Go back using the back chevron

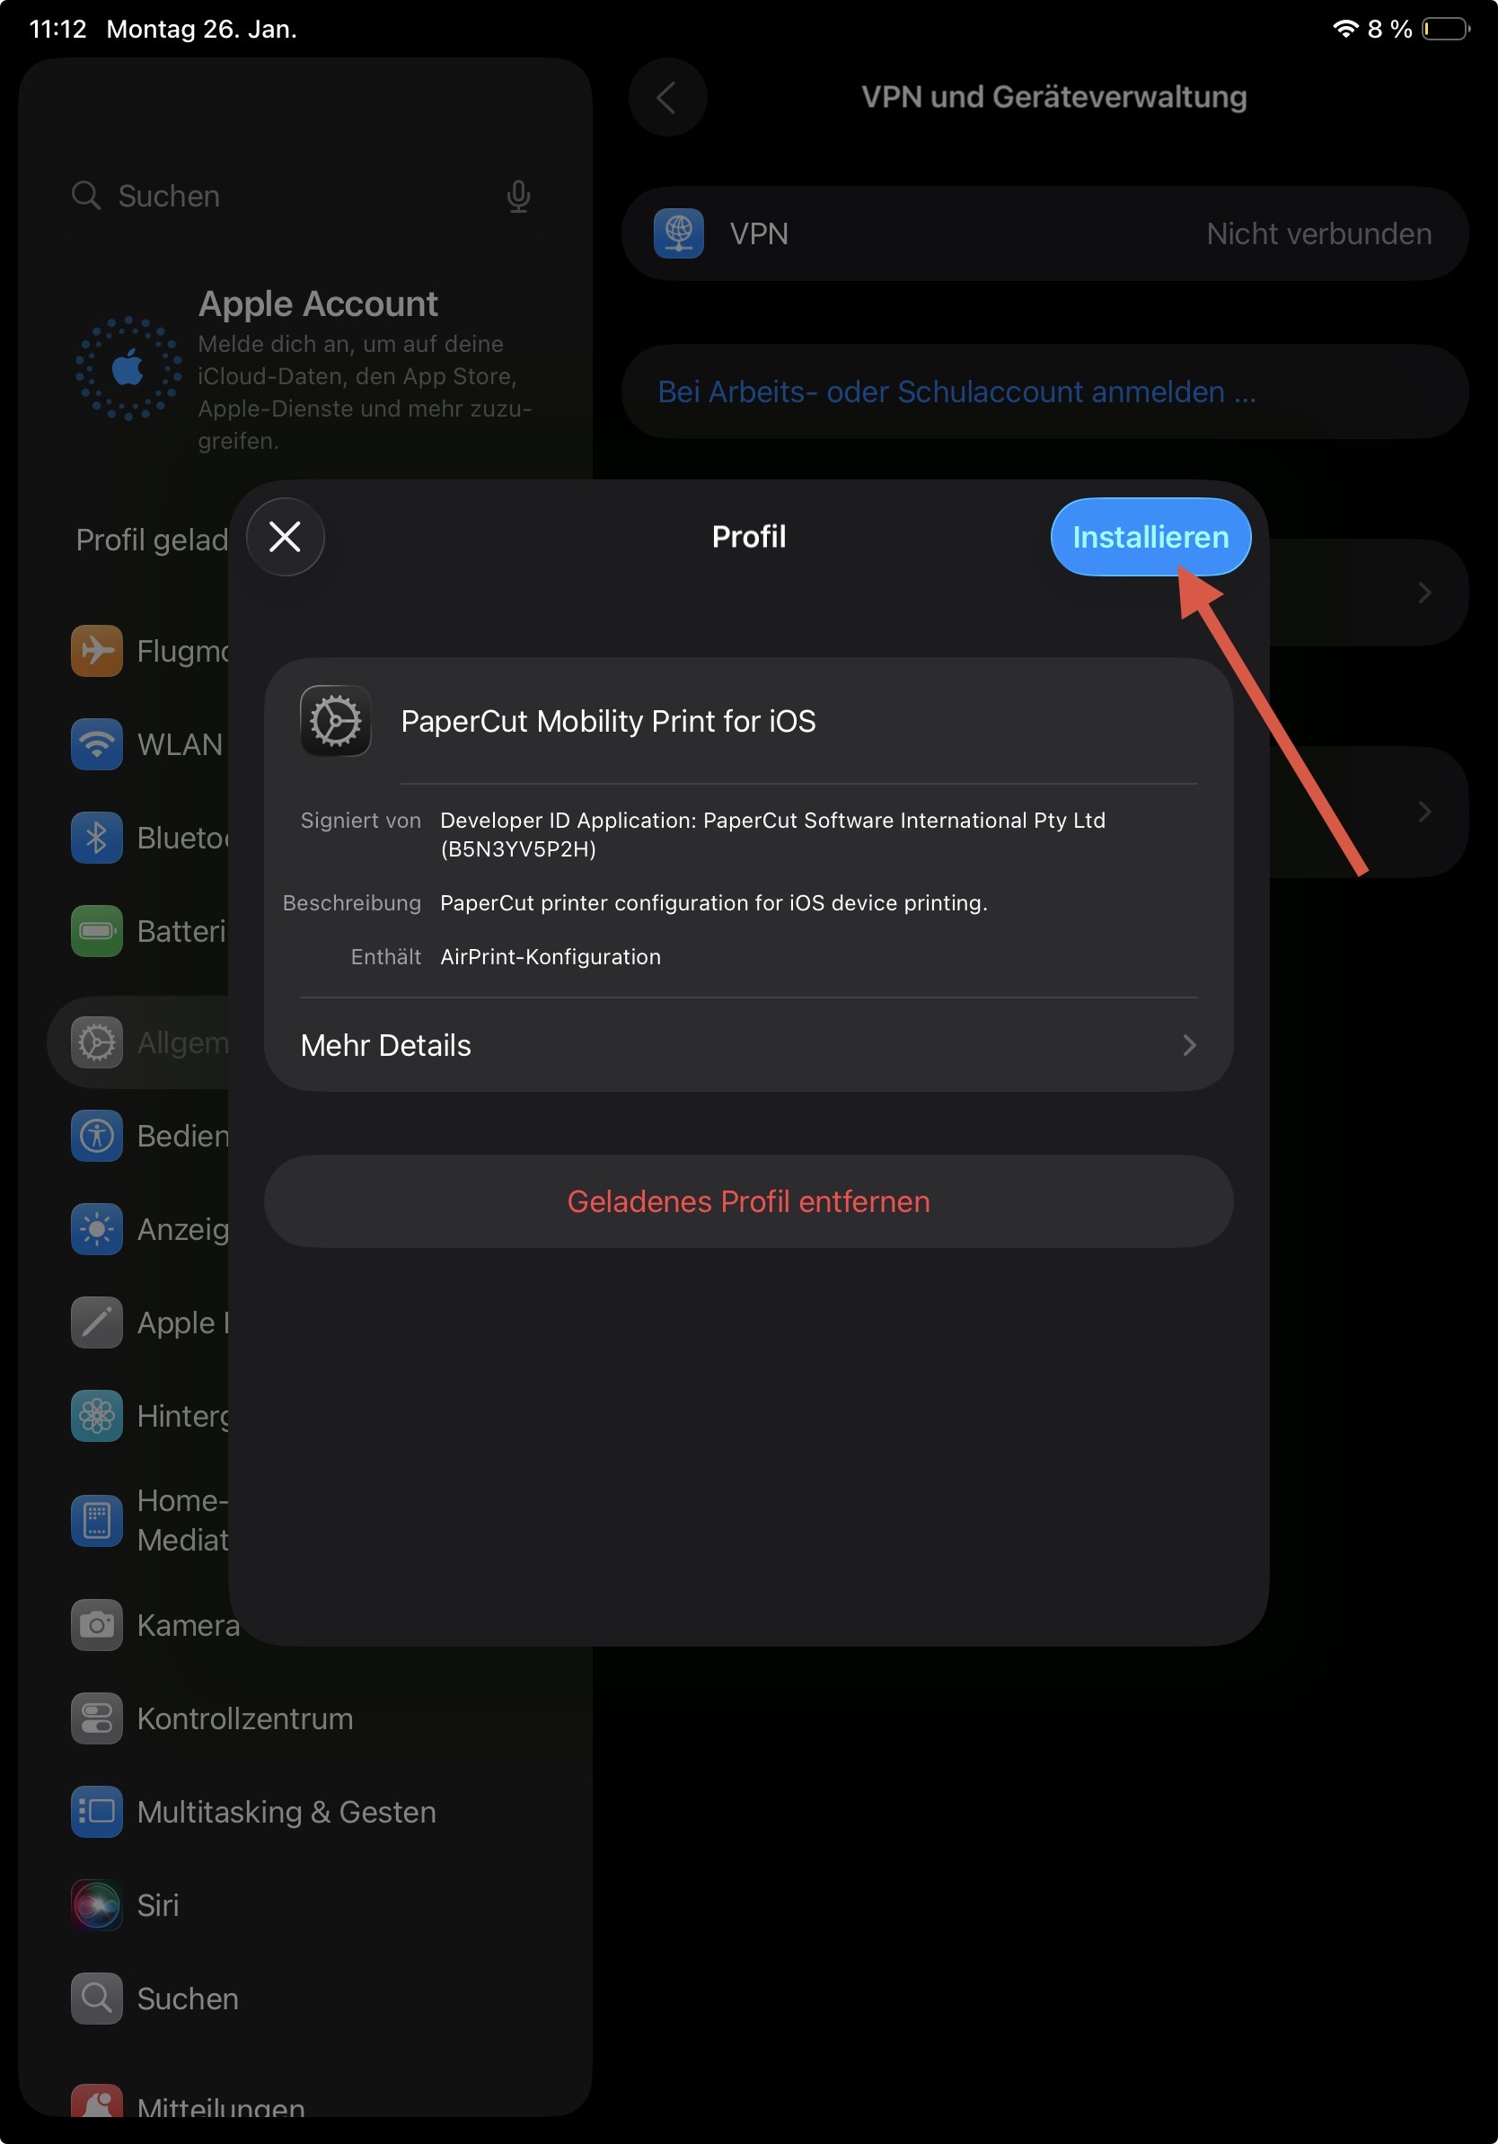(x=666, y=97)
